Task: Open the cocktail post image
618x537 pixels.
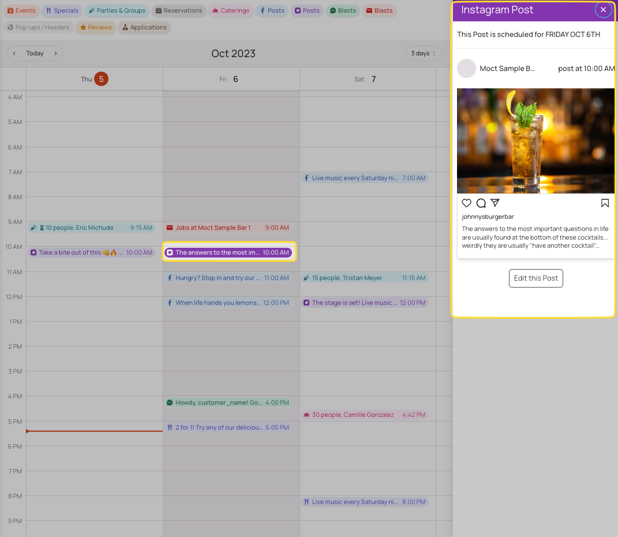Action: tap(535, 141)
